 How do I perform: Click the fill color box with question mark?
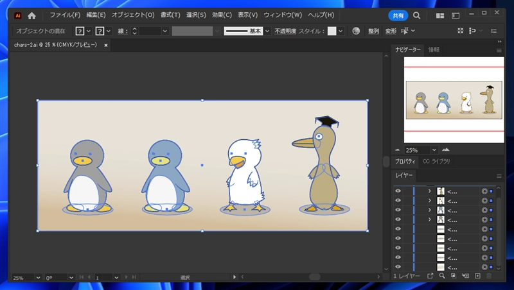[80, 31]
